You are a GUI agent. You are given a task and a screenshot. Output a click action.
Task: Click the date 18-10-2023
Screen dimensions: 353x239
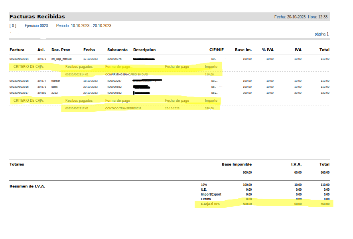pyautogui.click(x=91, y=81)
